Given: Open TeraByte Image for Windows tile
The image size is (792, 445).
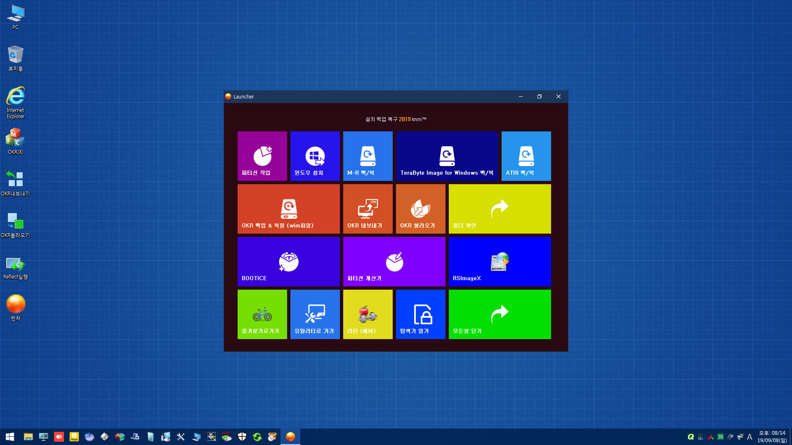Looking at the screenshot, I should click(447, 156).
